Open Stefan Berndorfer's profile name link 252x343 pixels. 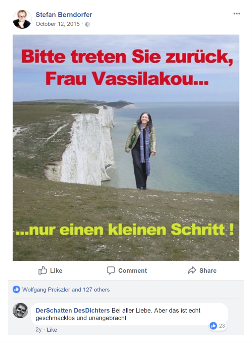click(64, 15)
